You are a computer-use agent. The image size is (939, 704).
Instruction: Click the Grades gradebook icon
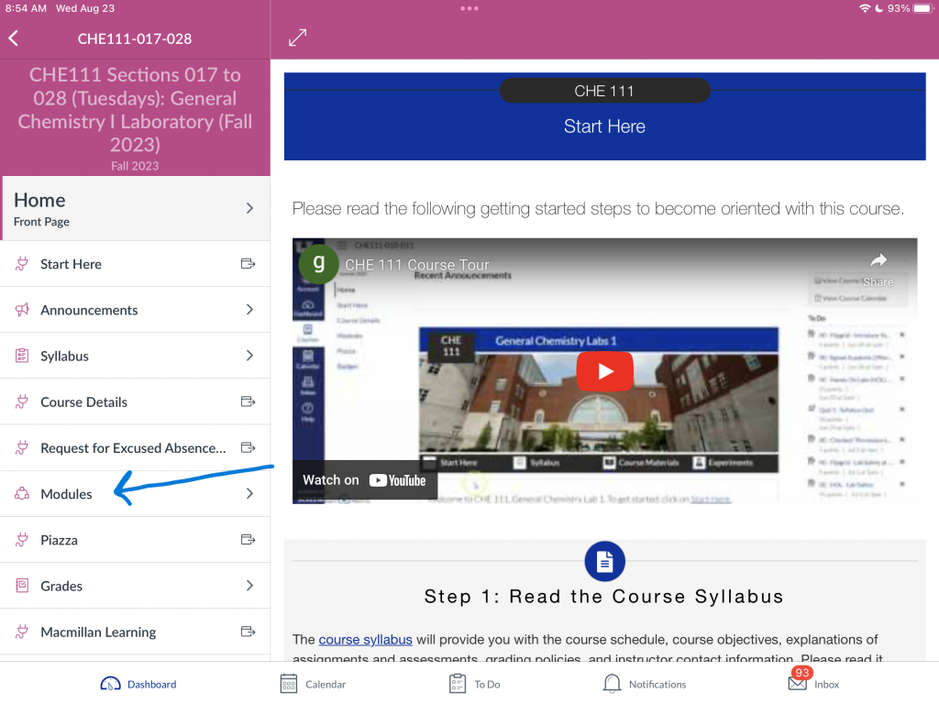point(22,586)
